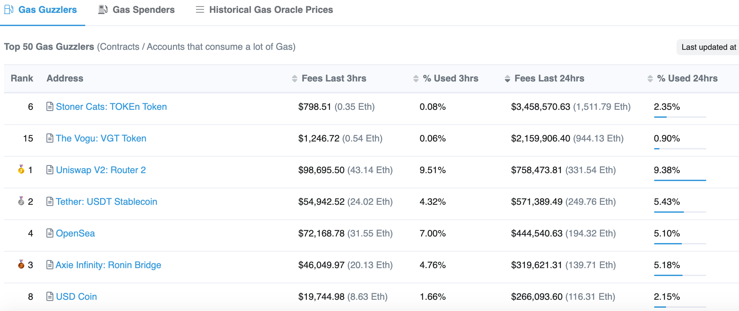Sort by Fees Last 24hrs arrows

tap(507, 78)
